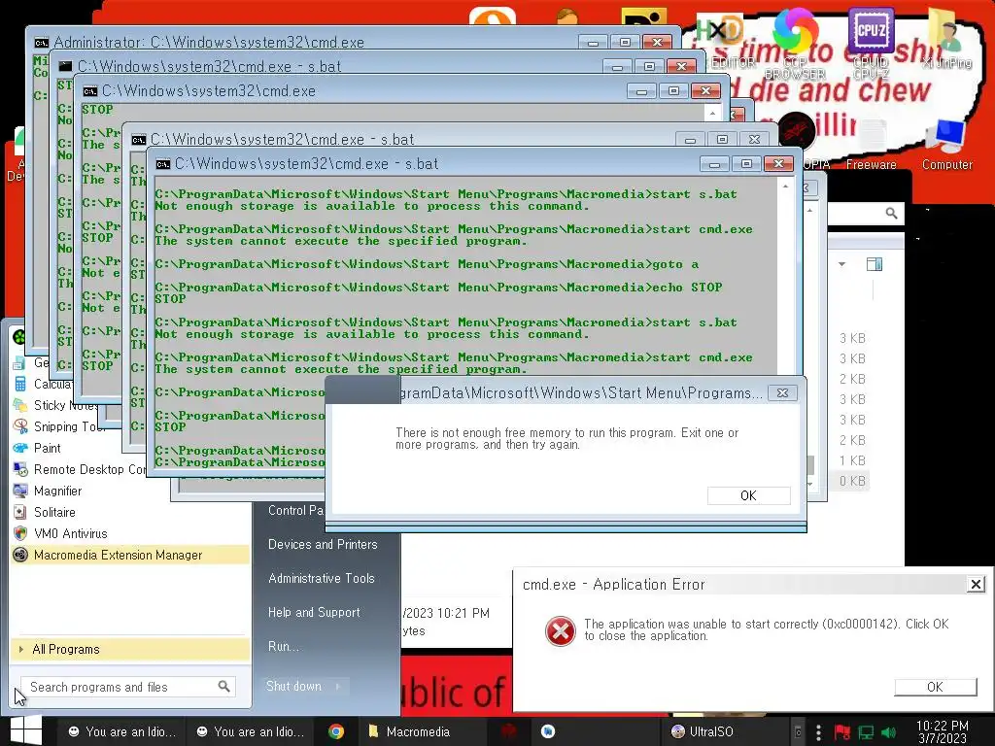This screenshot has width=995, height=746.
Task: Open Help and Support
Action: coord(314,612)
